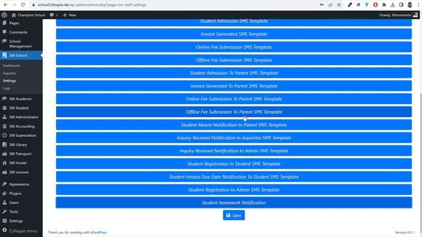This screenshot has width=422, height=237.
Task: Open the WordPress logo menu
Action: (5, 15)
